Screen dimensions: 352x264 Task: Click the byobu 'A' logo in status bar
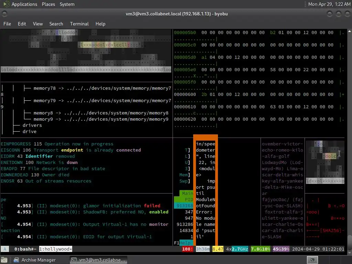[x=5, y=249]
